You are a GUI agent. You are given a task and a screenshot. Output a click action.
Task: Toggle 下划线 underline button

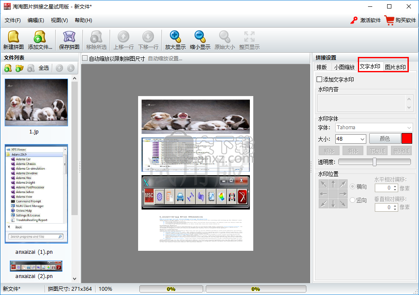(x=377, y=151)
